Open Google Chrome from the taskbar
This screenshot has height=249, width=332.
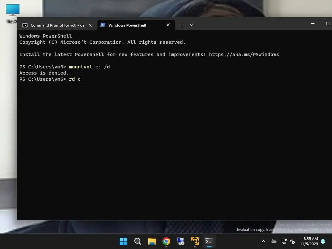coord(166,241)
